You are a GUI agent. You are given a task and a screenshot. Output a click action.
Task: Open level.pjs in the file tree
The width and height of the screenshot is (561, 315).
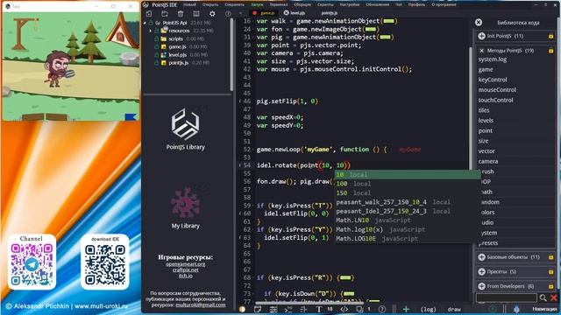177,55
